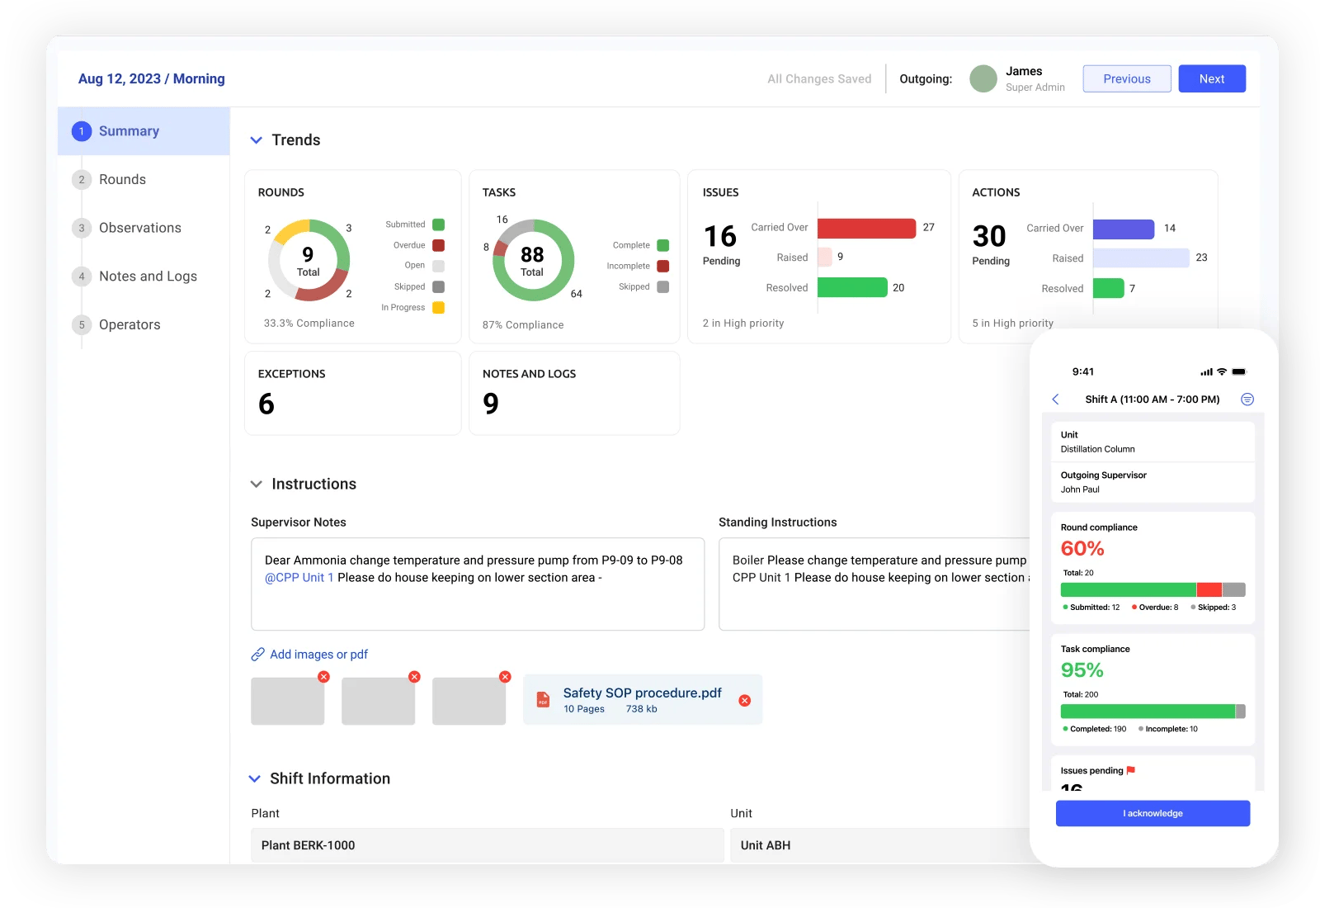
Task: Open the Exceptions card
Action: pyautogui.click(x=353, y=393)
